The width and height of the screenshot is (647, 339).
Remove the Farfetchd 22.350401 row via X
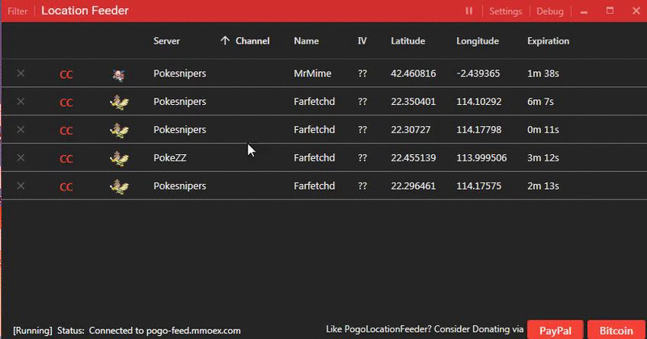[x=21, y=102]
